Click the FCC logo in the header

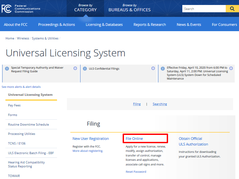(x=6, y=9)
